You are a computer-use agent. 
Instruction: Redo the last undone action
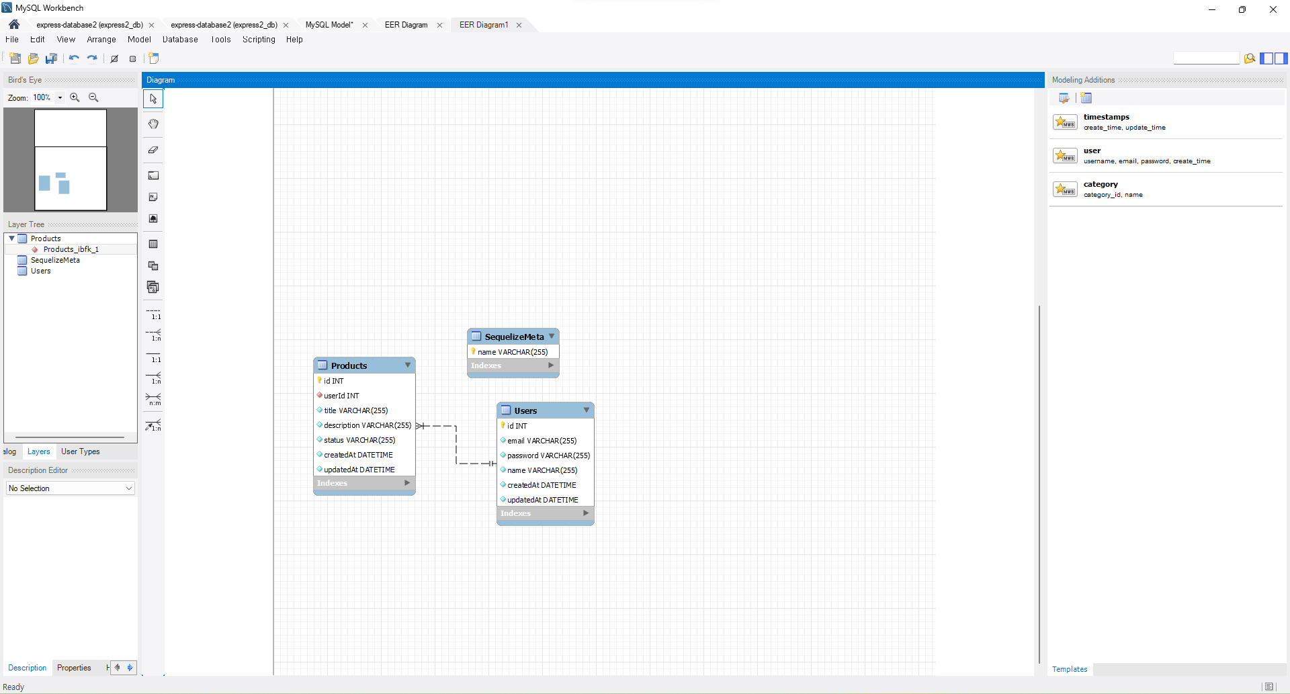point(92,58)
